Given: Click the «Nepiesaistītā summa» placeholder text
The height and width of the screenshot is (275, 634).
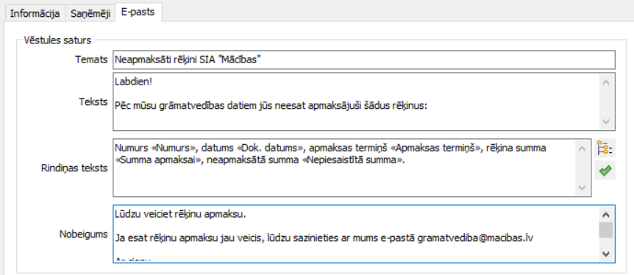Looking at the screenshot, I should point(353,160).
